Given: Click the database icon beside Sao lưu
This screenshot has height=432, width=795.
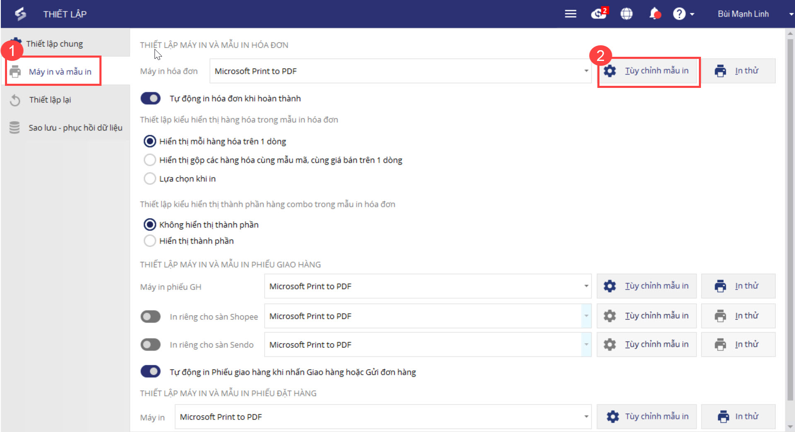Looking at the screenshot, I should pyautogui.click(x=14, y=128).
